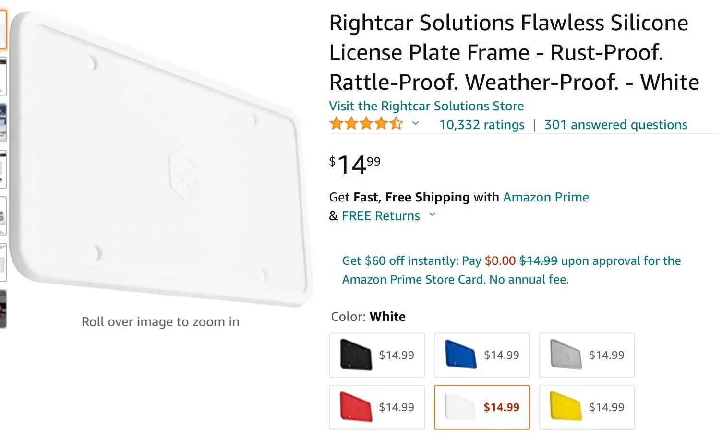
Task: Select the black frame color swatch
Action: click(377, 355)
